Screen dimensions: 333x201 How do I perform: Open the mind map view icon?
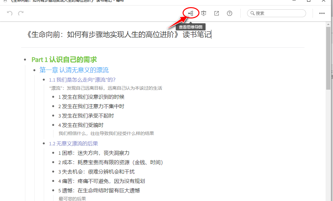[x=191, y=13]
